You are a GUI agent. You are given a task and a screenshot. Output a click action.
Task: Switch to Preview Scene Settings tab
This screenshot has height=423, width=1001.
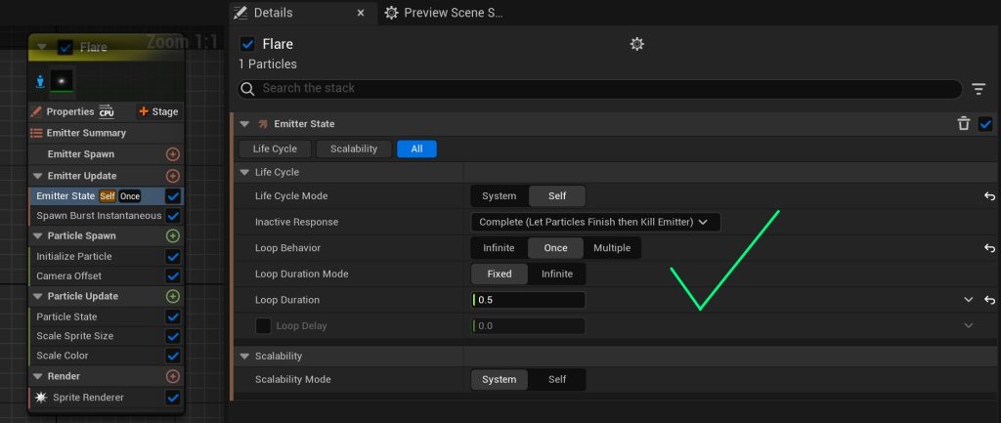(445, 13)
